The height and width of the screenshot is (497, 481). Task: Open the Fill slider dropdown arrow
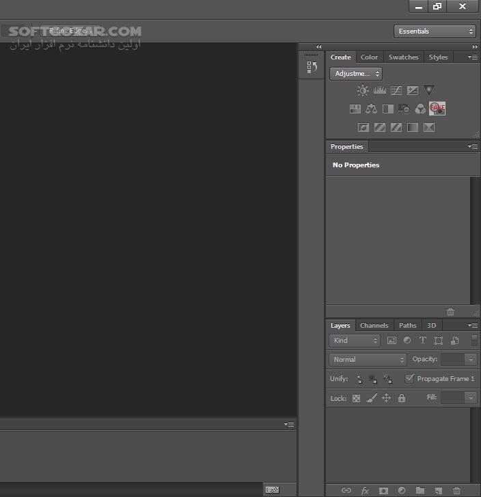[471, 398]
